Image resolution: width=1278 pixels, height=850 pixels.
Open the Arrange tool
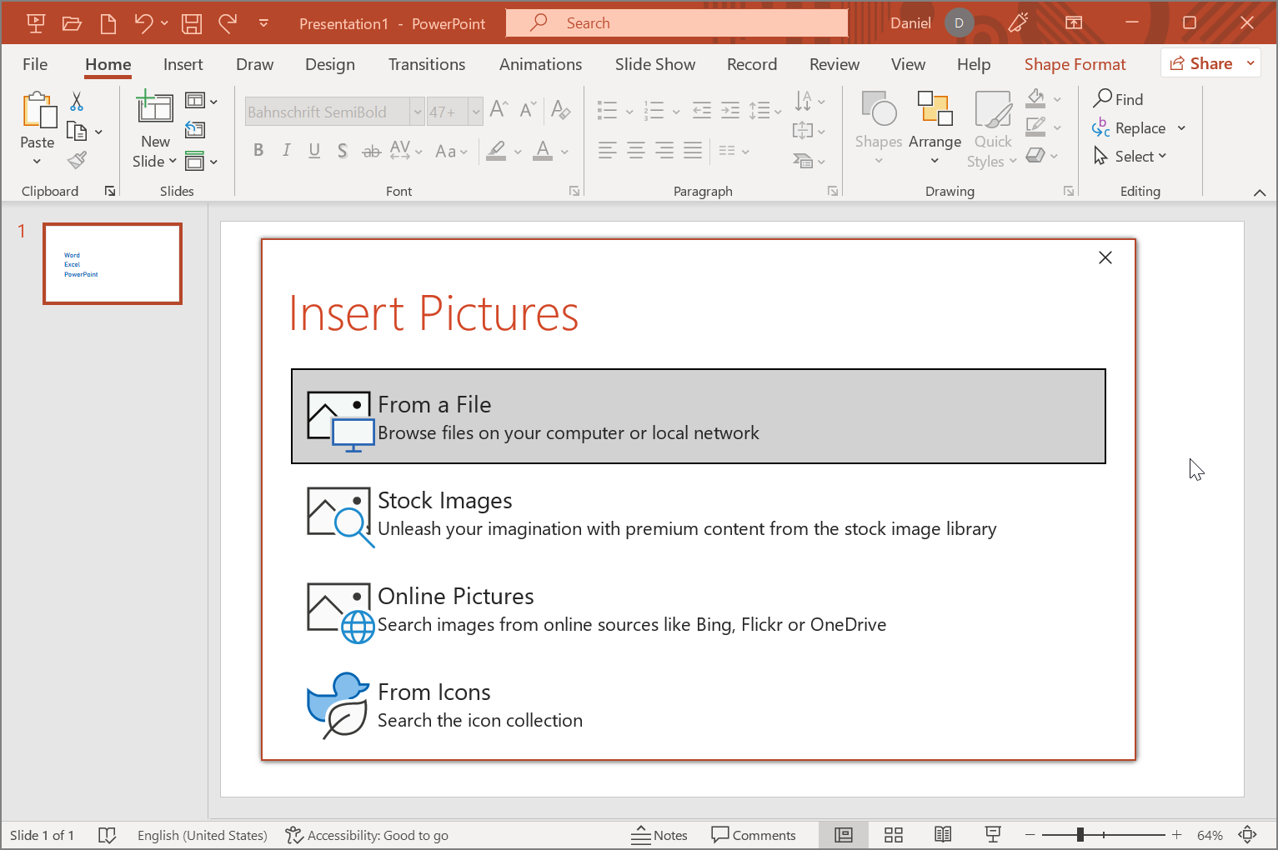[x=935, y=127]
